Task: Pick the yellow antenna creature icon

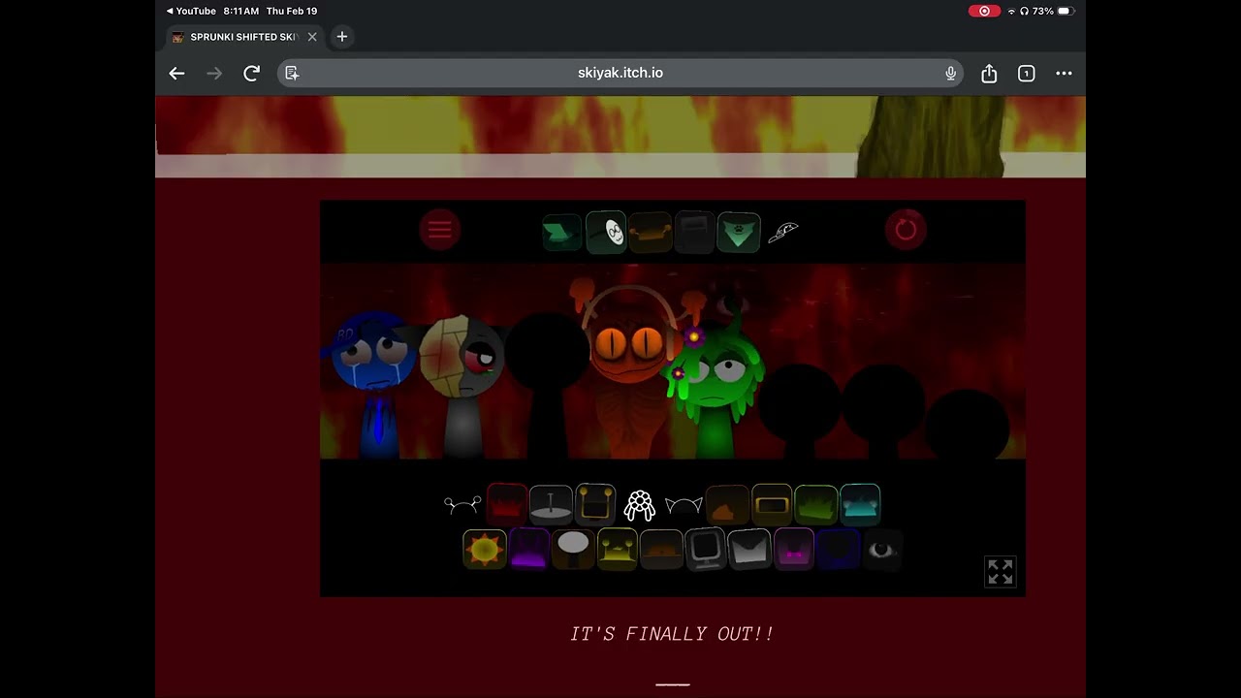Action: 618,550
